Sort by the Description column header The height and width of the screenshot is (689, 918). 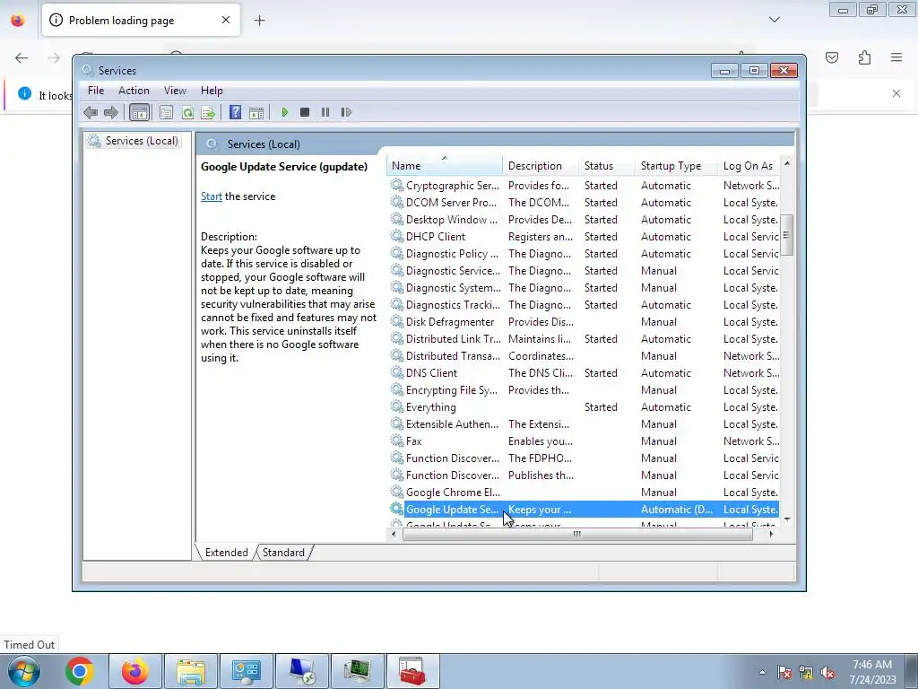[x=541, y=166]
